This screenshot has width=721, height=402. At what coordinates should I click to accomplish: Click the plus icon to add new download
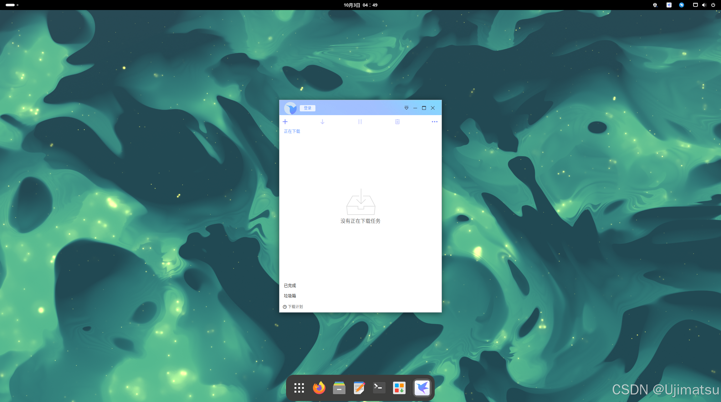coord(285,122)
